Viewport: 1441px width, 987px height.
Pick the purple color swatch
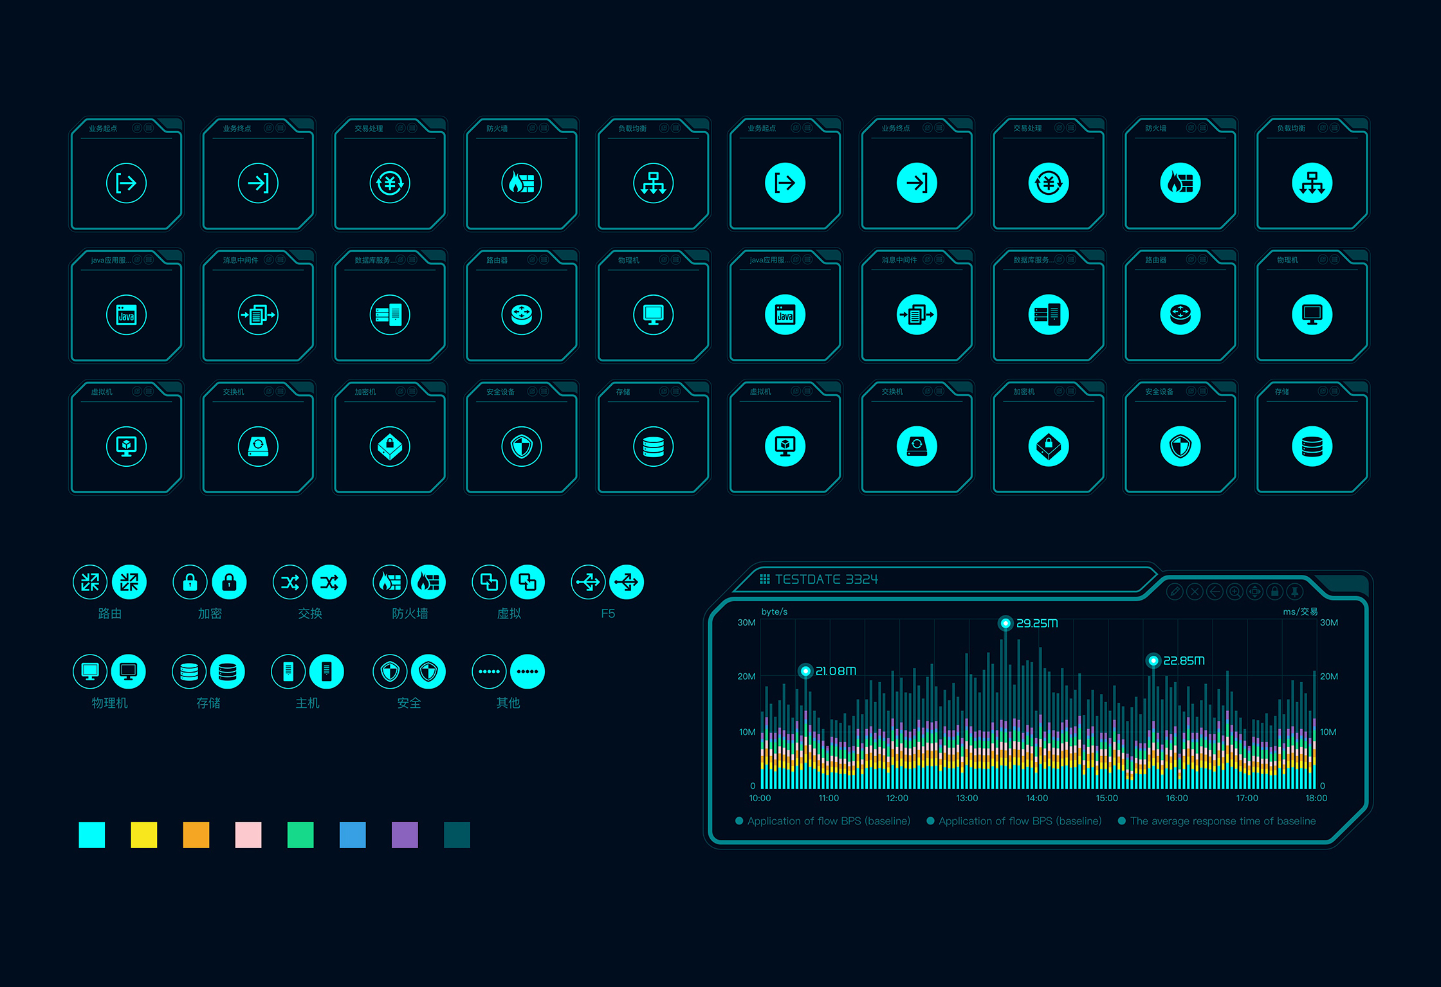(x=405, y=835)
